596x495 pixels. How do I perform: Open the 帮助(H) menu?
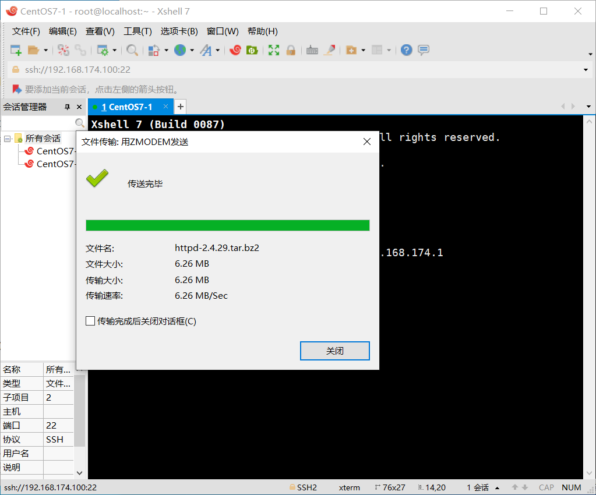point(263,31)
